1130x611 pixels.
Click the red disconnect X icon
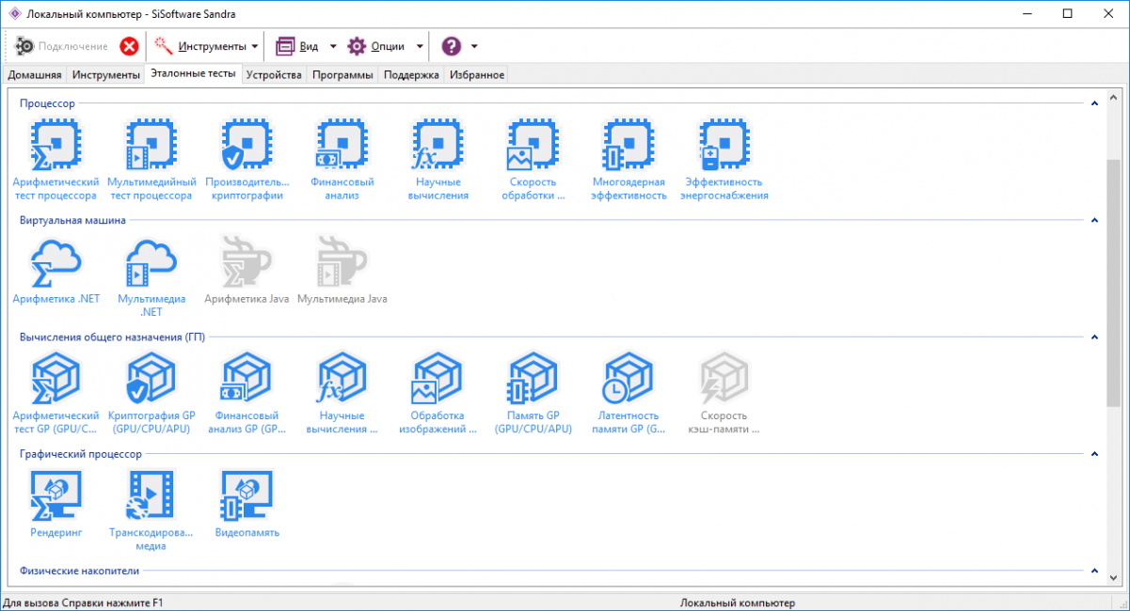129,46
